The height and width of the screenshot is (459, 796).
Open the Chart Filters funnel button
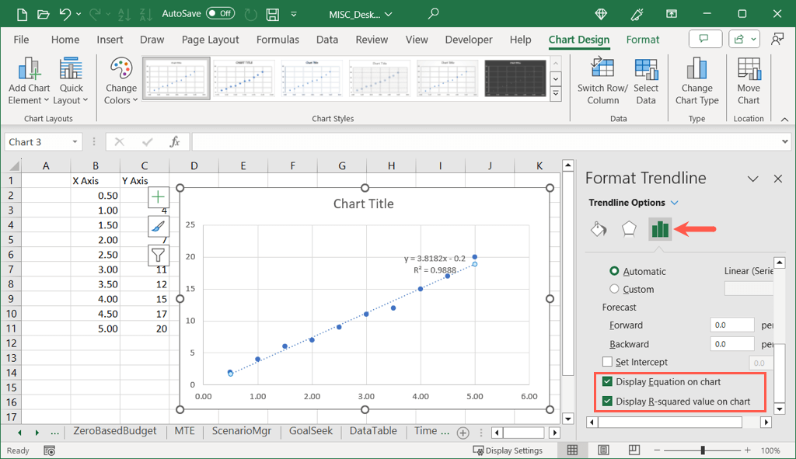159,255
